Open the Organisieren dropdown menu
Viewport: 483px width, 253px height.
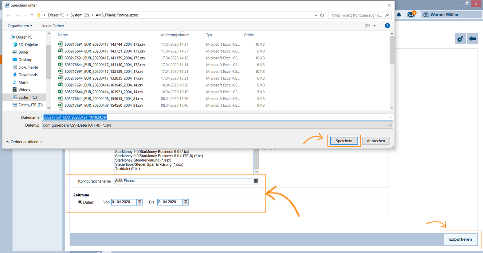(20, 26)
